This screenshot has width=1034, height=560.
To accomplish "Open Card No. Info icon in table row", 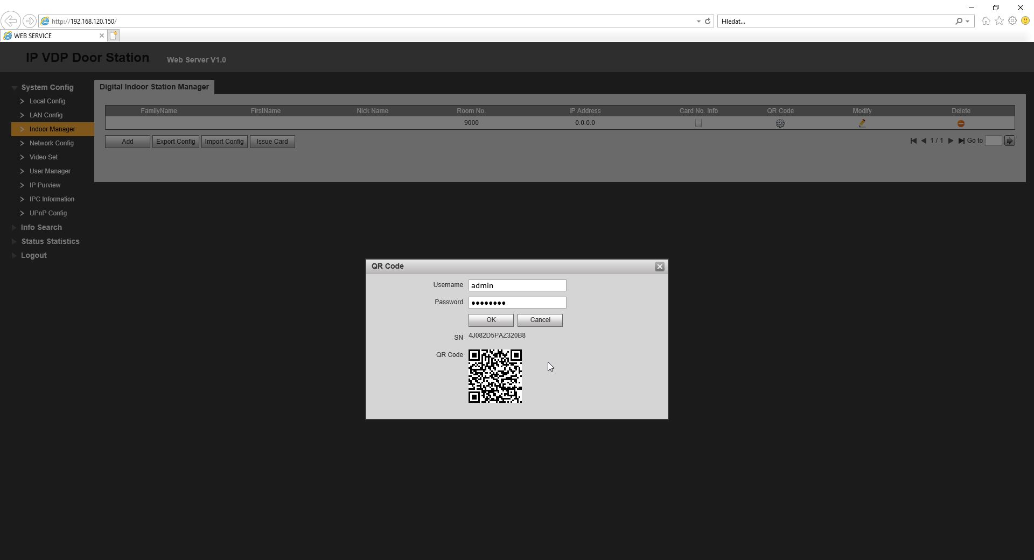I will [x=698, y=123].
